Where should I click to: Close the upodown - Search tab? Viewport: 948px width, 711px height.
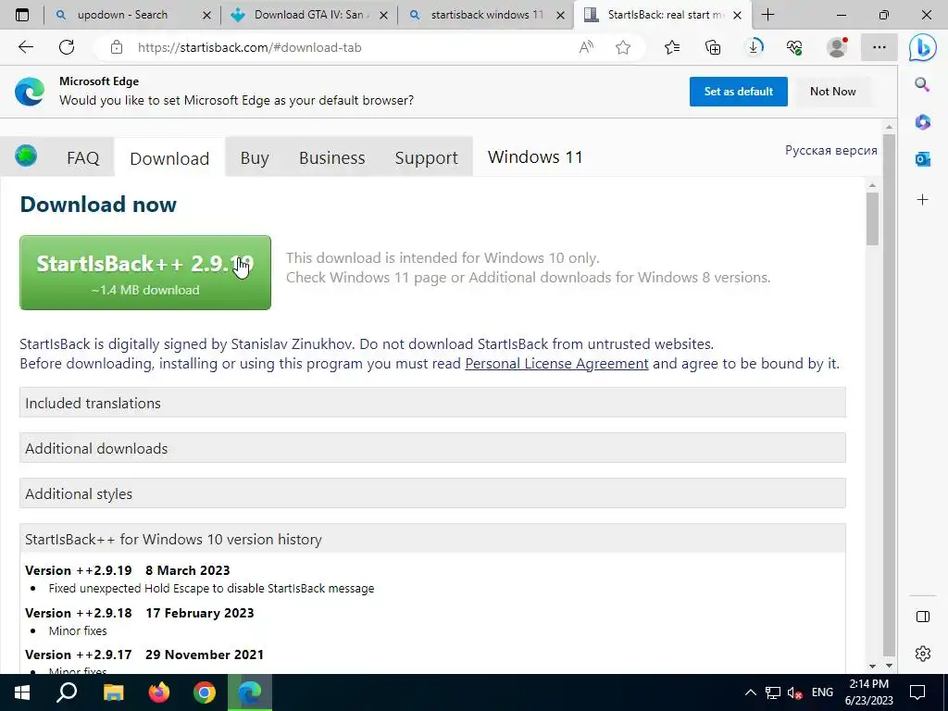206,15
